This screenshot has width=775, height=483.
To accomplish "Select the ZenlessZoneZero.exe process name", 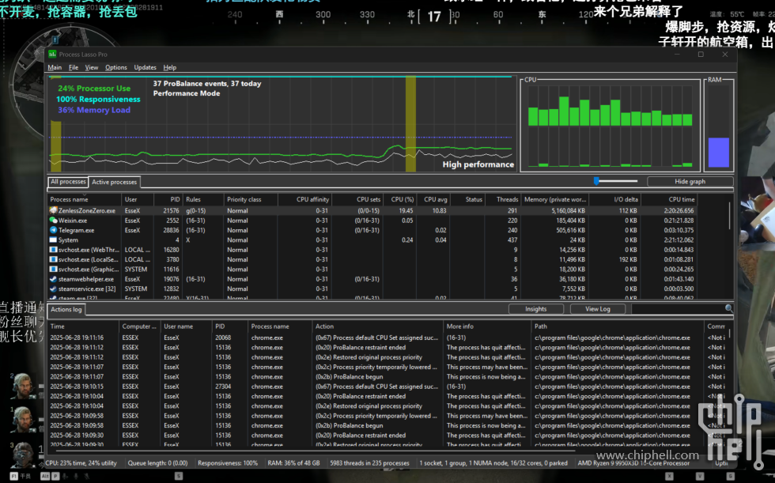I will (87, 210).
